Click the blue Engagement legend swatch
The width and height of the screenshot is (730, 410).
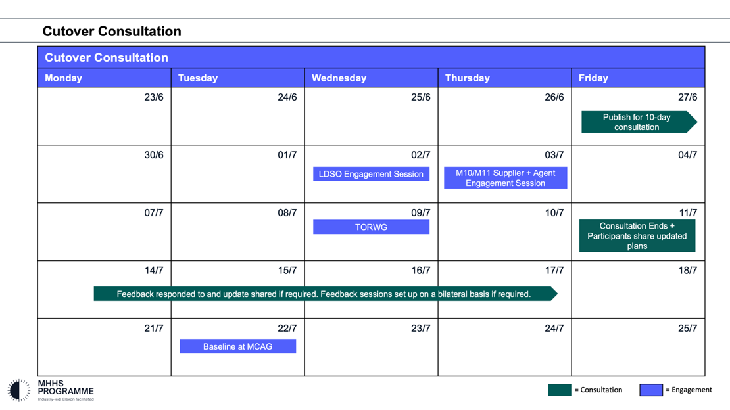click(x=651, y=390)
